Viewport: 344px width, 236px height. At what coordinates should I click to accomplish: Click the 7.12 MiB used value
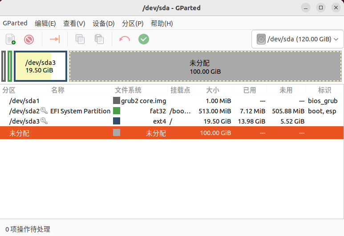[252, 111]
